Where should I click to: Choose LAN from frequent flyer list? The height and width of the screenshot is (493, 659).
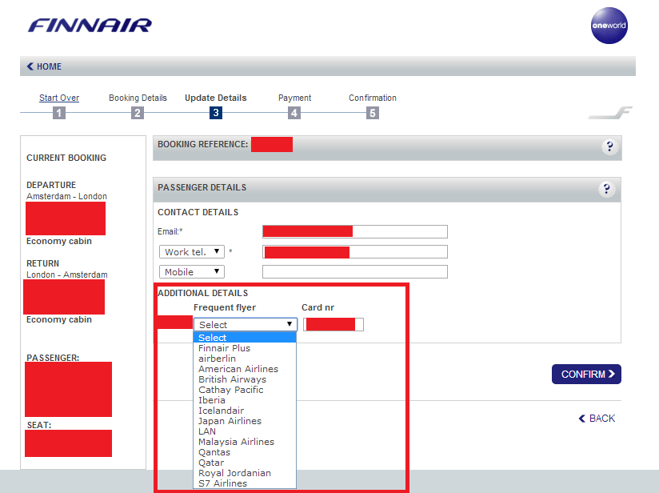click(245, 431)
